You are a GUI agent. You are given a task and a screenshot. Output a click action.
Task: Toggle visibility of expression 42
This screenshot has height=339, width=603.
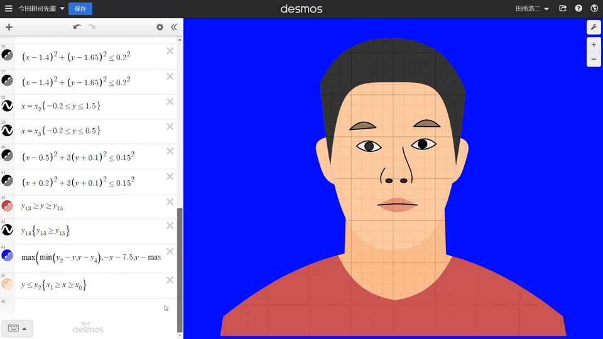(8, 206)
